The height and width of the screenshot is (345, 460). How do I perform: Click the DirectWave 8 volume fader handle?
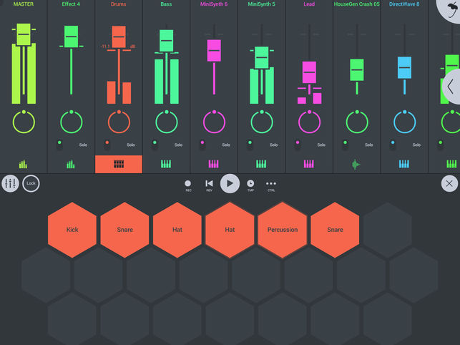coord(404,68)
